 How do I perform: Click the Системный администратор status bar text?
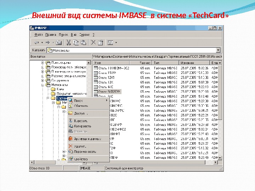(x=124, y=168)
